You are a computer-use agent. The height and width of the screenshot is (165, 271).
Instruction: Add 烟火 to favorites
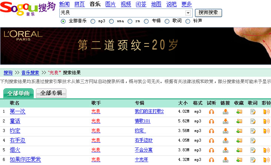click(x=239, y=150)
